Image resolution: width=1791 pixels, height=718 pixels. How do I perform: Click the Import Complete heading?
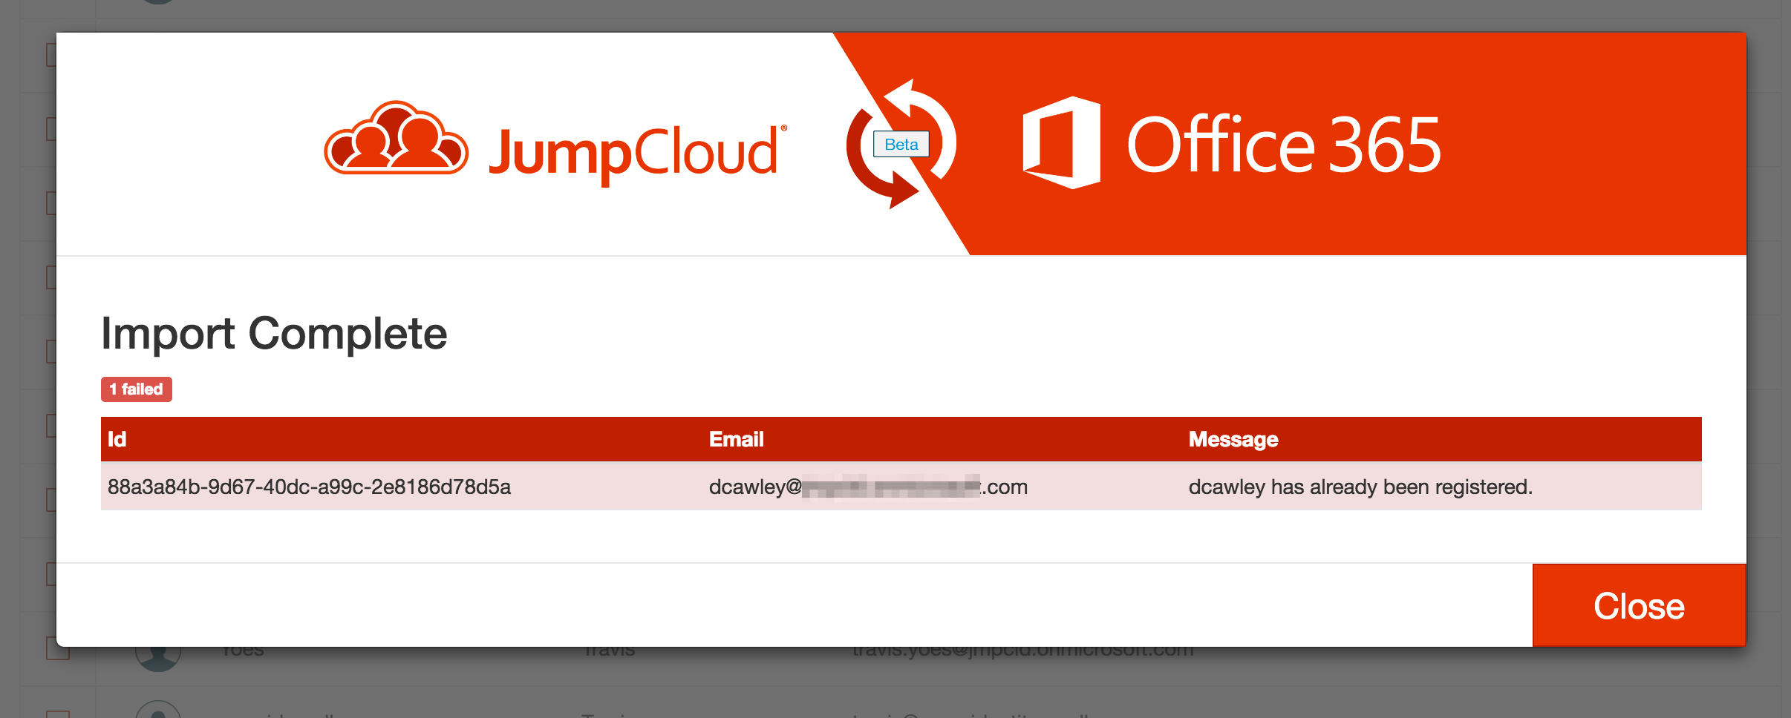[x=274, y=333]
